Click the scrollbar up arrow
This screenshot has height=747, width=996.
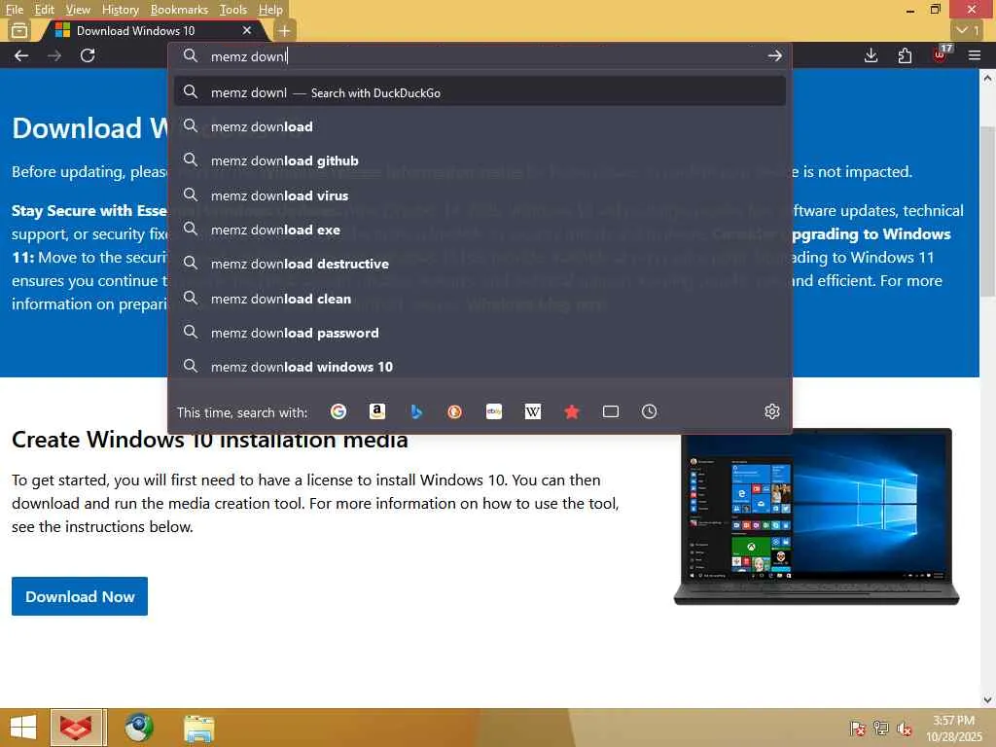pyautogui.click(x=987, y=78)
